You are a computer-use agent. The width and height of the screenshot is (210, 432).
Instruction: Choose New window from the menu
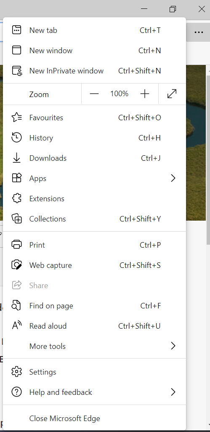click(x=94, y=51)
